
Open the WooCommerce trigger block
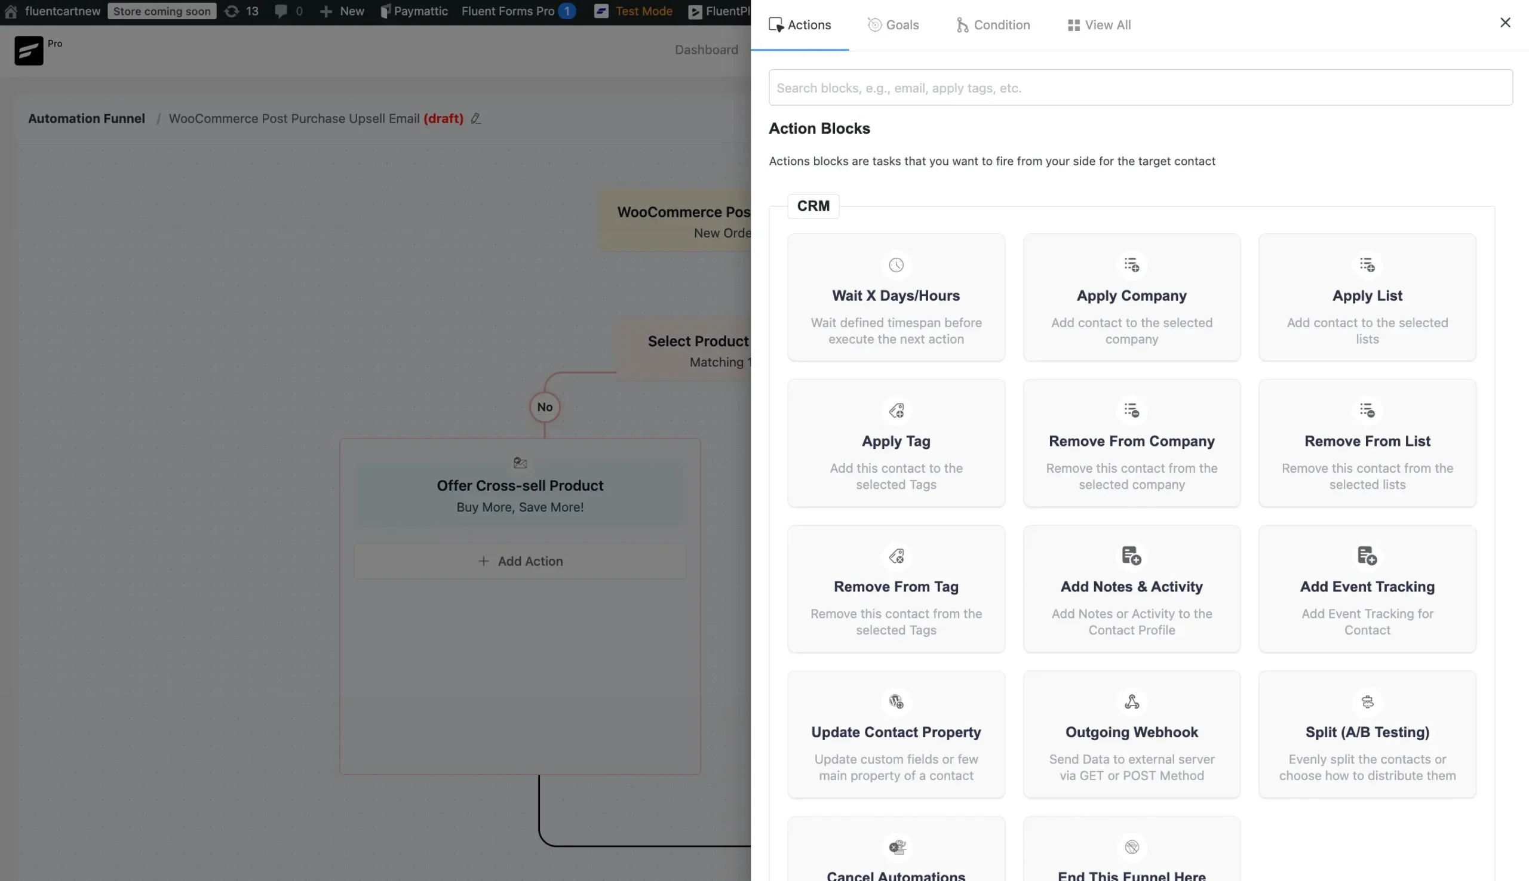[x=675, y=221]
